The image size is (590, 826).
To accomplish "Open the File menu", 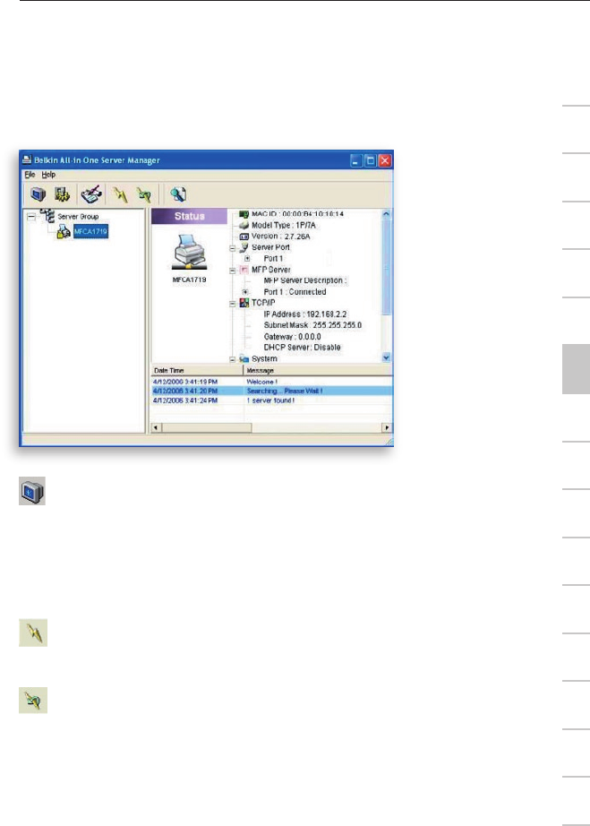I will point(30,175).
